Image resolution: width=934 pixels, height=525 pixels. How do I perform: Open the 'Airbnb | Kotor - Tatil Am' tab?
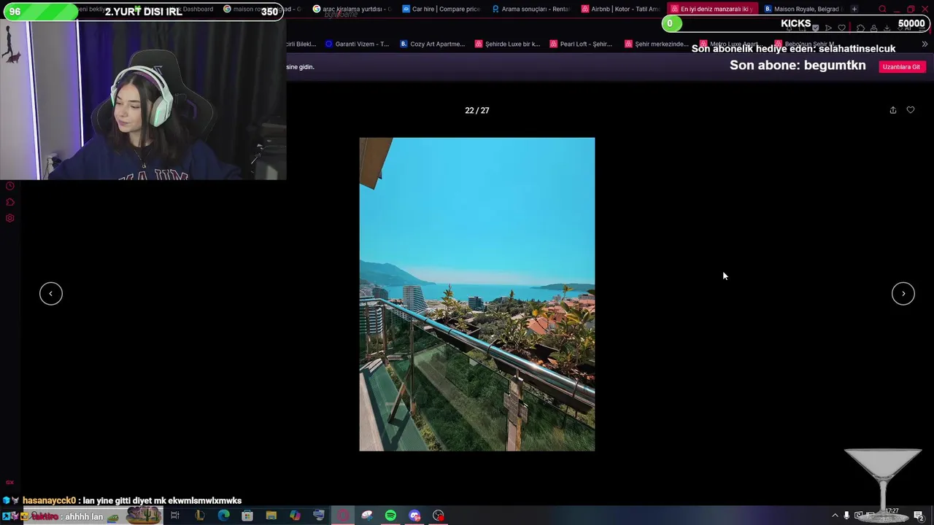pos(621,9)
